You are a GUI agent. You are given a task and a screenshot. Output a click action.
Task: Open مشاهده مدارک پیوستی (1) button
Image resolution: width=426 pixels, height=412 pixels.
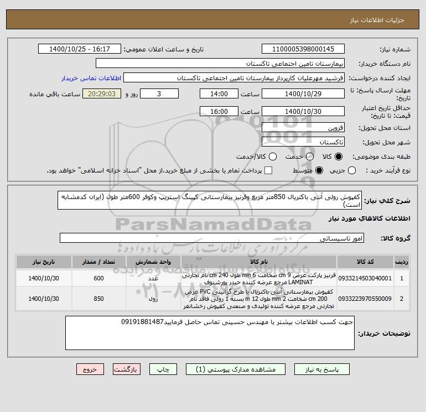[236, 369]
